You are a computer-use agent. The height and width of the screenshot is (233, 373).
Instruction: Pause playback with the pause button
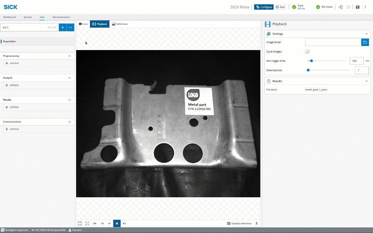click(x=117, y=223)
